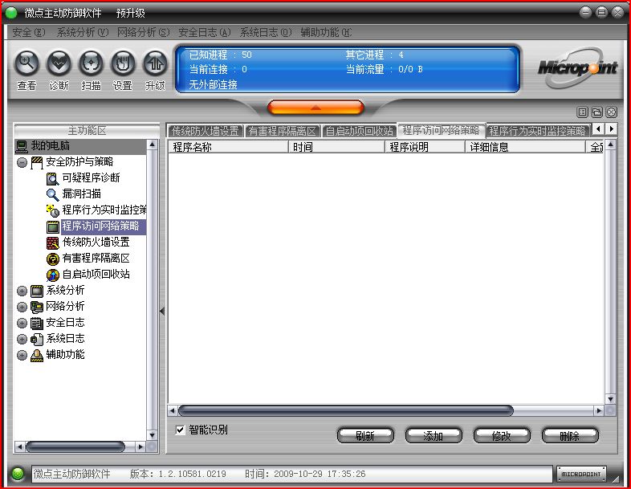Collapse the 安全防护与策略 tree node
The image size is (631, 489).
coord(22,162)
